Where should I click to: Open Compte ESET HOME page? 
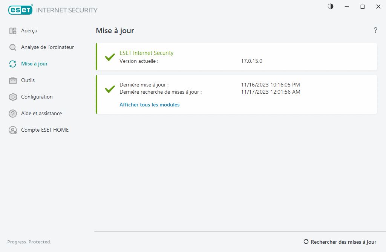click(45, 130)
